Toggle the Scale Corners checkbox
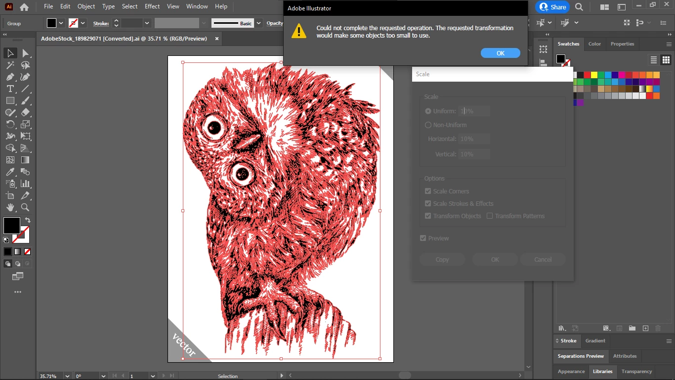Viewport: 675px width, 380px height. click(x=428, y=191)
